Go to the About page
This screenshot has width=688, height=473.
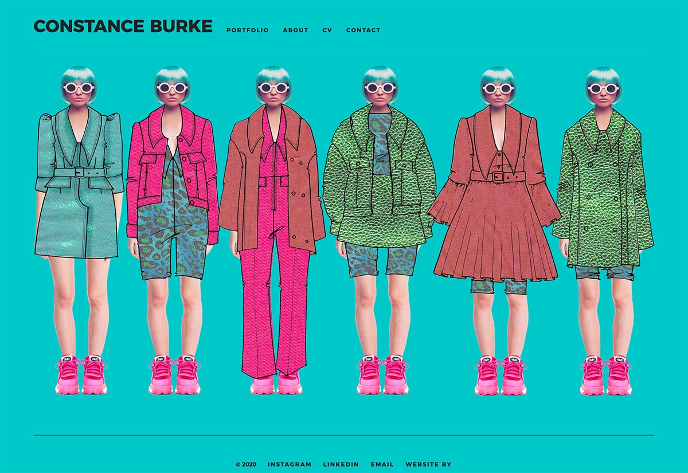(295, 30)
